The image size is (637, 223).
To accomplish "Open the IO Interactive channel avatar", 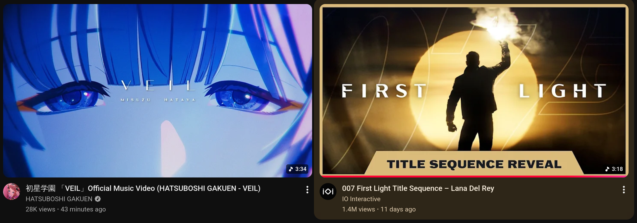I will click(x=328, y=191).
